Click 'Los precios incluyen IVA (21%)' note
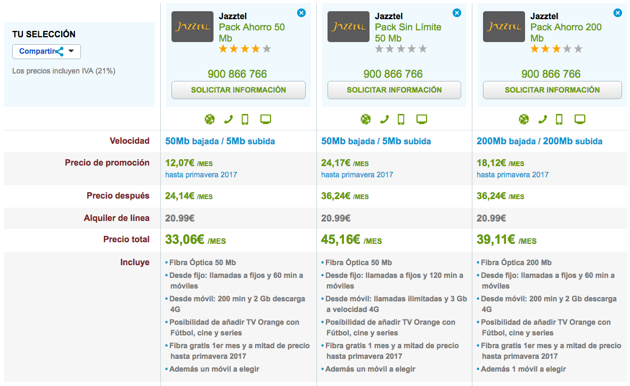 64,71
